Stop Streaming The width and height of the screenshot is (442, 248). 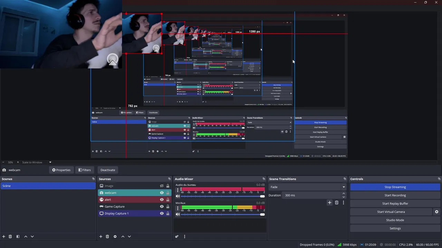coord(395,187)
